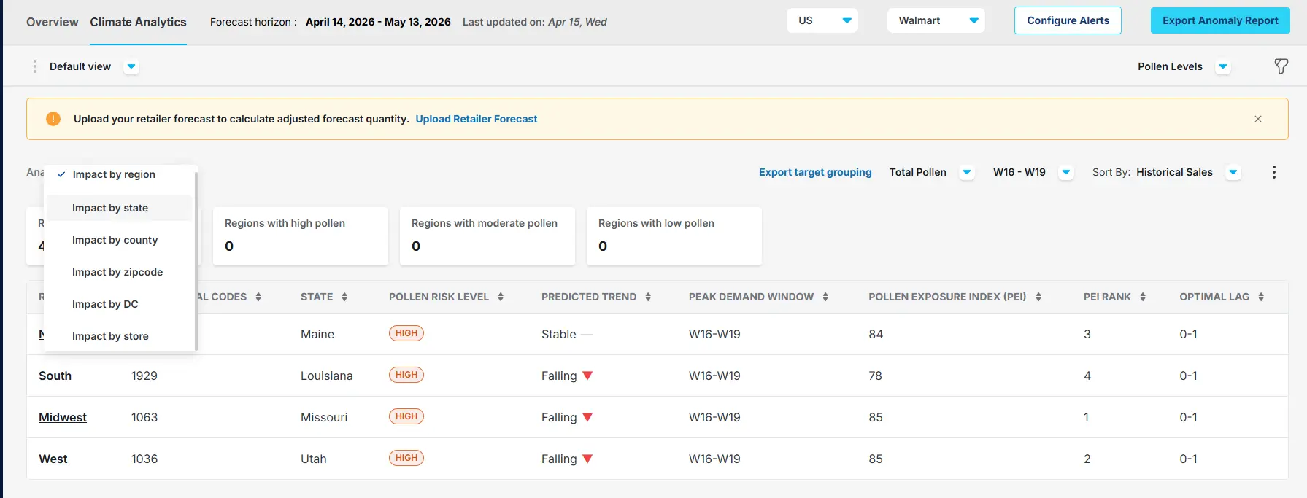The height and width of the screenshot is (498, 1307).
Task: Open the West region link
Action: (x=53, y=459)
